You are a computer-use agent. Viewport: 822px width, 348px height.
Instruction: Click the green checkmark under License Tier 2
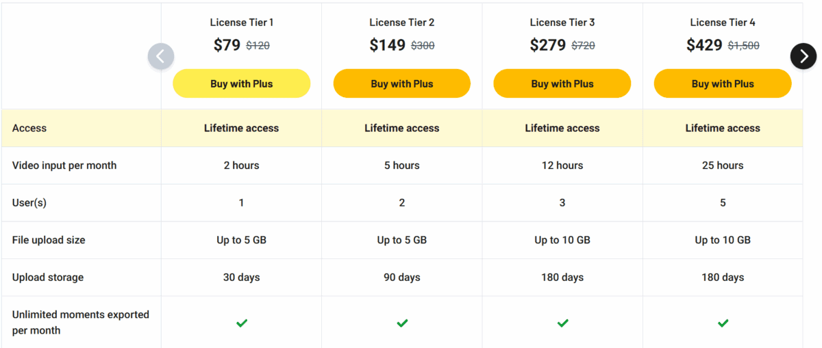click(402, 323)
